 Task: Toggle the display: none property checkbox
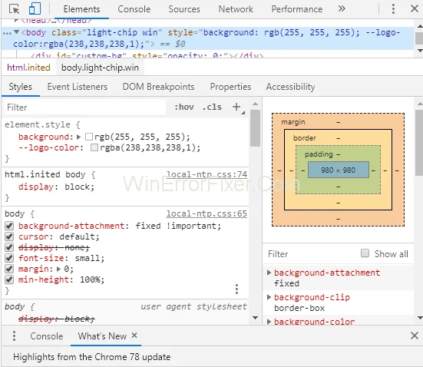click(9, 247)
